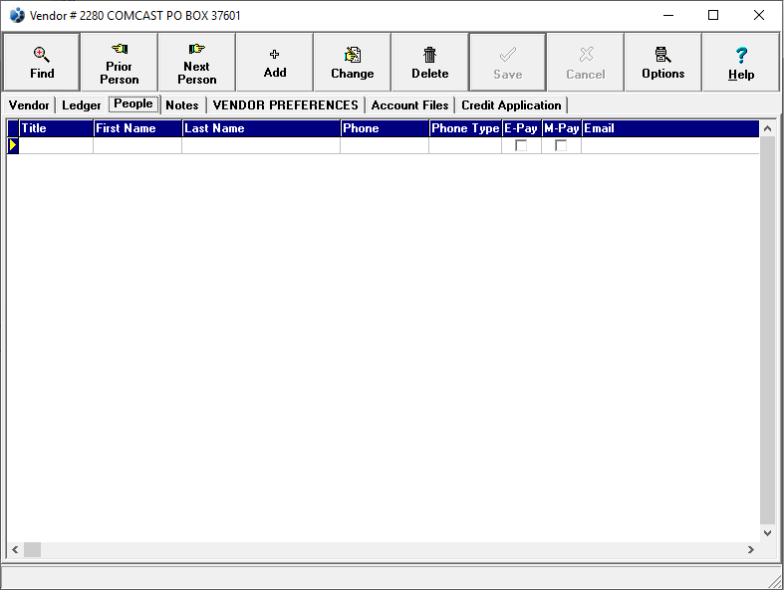Toggle the E-Pay checkbox in first row
The width and height of the screenshot is (784, 590).
pyautogui.click(x=521, y=145)
